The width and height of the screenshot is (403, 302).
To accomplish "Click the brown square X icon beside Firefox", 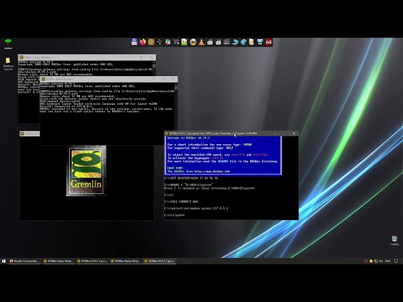I will pyautogui.click(x=151, y=42).
